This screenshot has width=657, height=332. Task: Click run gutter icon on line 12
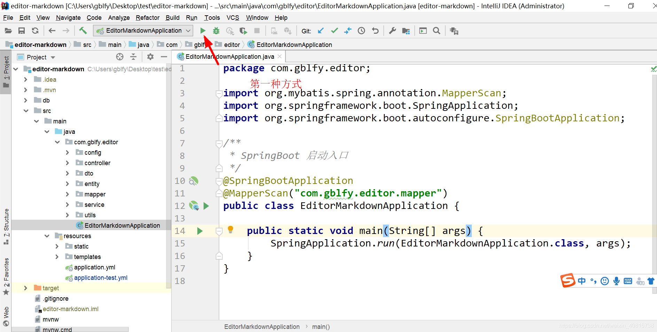coord(206,206)
